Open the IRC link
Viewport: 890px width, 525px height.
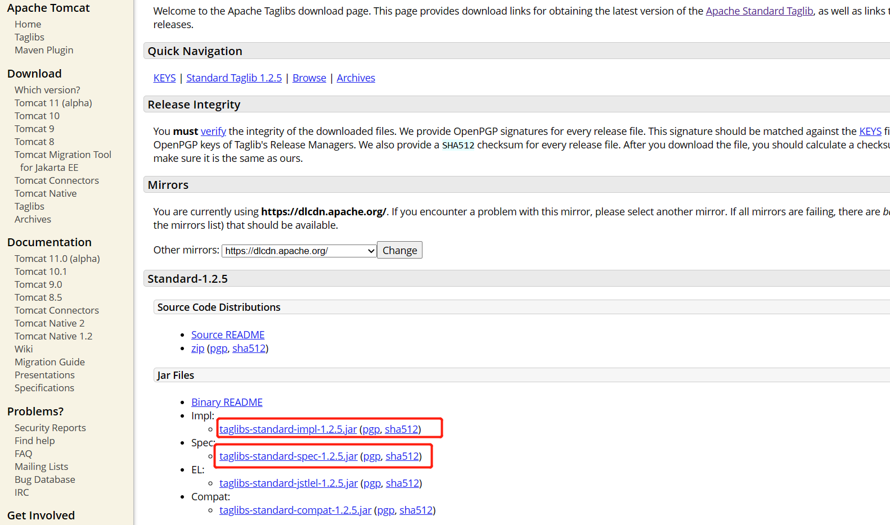pyautogui.click(x=21, y=492)
